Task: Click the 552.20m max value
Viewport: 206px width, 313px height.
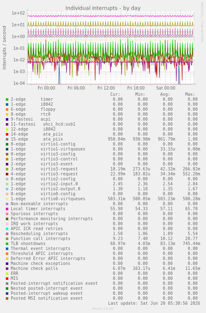Action: (191, 174)
